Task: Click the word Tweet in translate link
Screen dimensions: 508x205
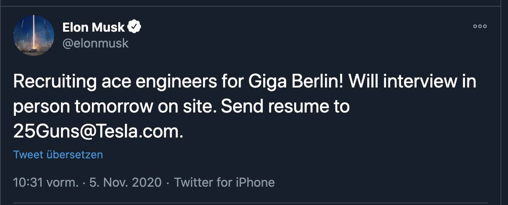Action: (x=28, y=155)
